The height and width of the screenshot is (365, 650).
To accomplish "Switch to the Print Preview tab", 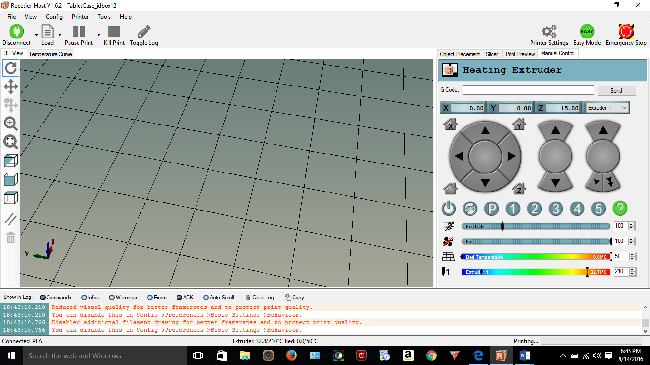I will coord(520,54).
